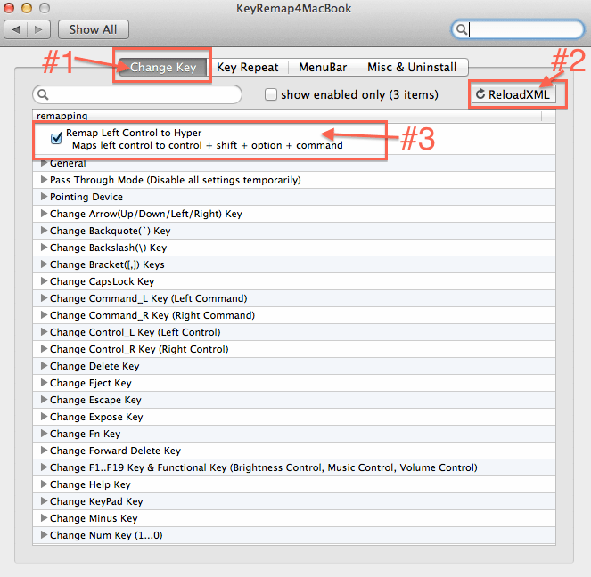Click the Show All button
Screen dimensions: 591x577
point(93,29)
